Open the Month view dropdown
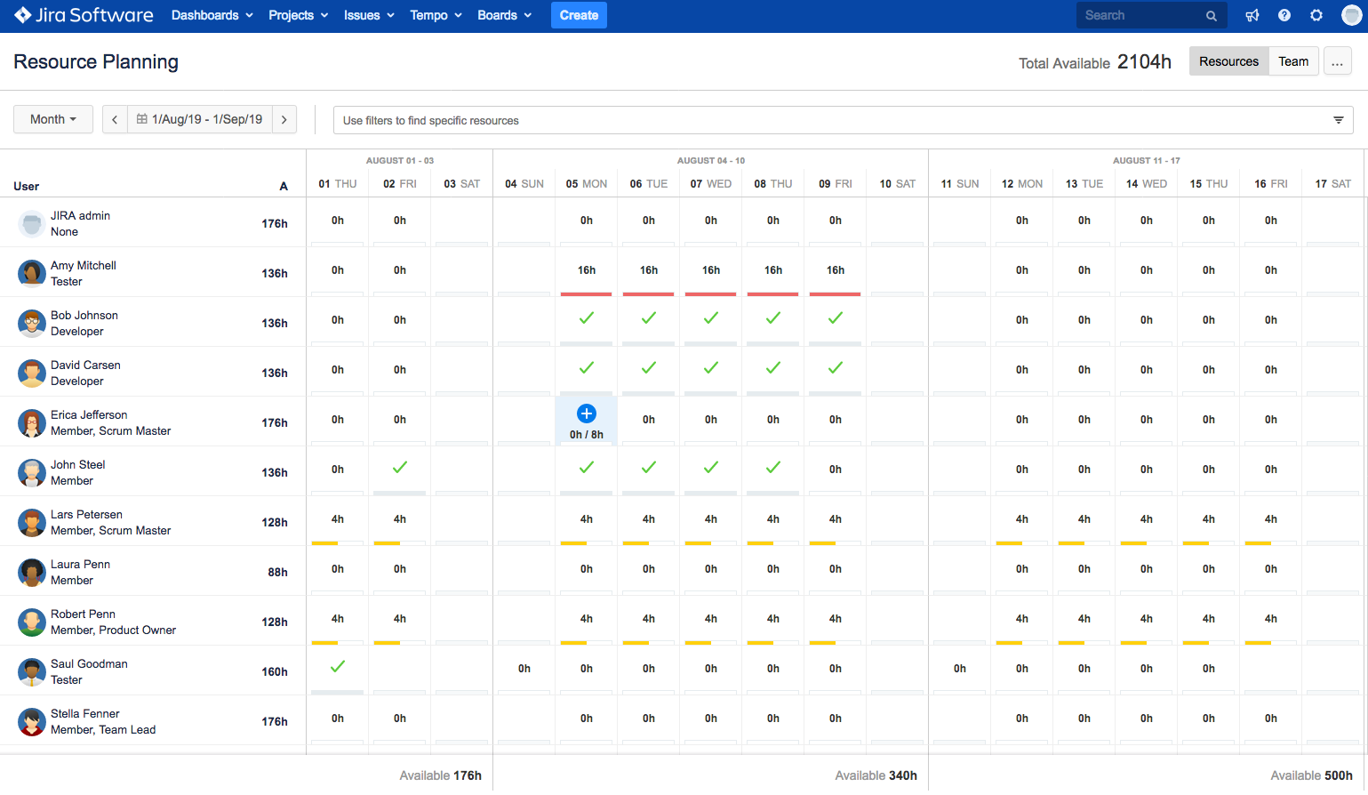 [x=52, y=118]
